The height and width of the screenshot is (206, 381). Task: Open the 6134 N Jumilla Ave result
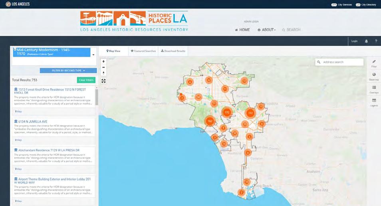pos(31,121)
